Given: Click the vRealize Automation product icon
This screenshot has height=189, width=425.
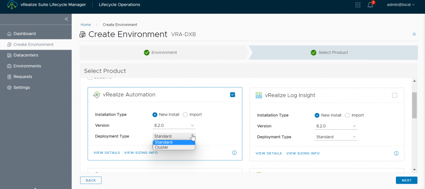Looking at the screenshot, I should pos(97,95).
